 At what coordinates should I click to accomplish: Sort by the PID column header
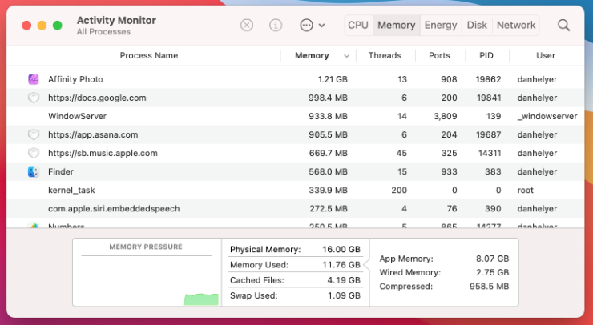click(486, 55)
